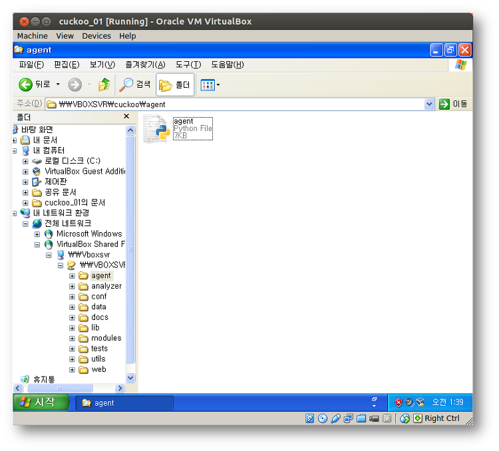Image resolution: width=499 pixels, height=451 pixels.
Task: Click the greyed-out Forward arrow
Action: coord(75,84)
